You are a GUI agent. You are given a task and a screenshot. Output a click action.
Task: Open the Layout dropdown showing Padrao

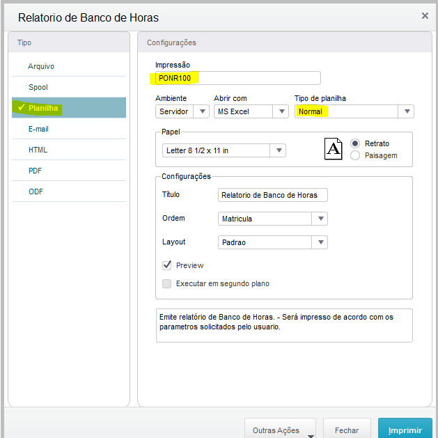coord(273,242)
